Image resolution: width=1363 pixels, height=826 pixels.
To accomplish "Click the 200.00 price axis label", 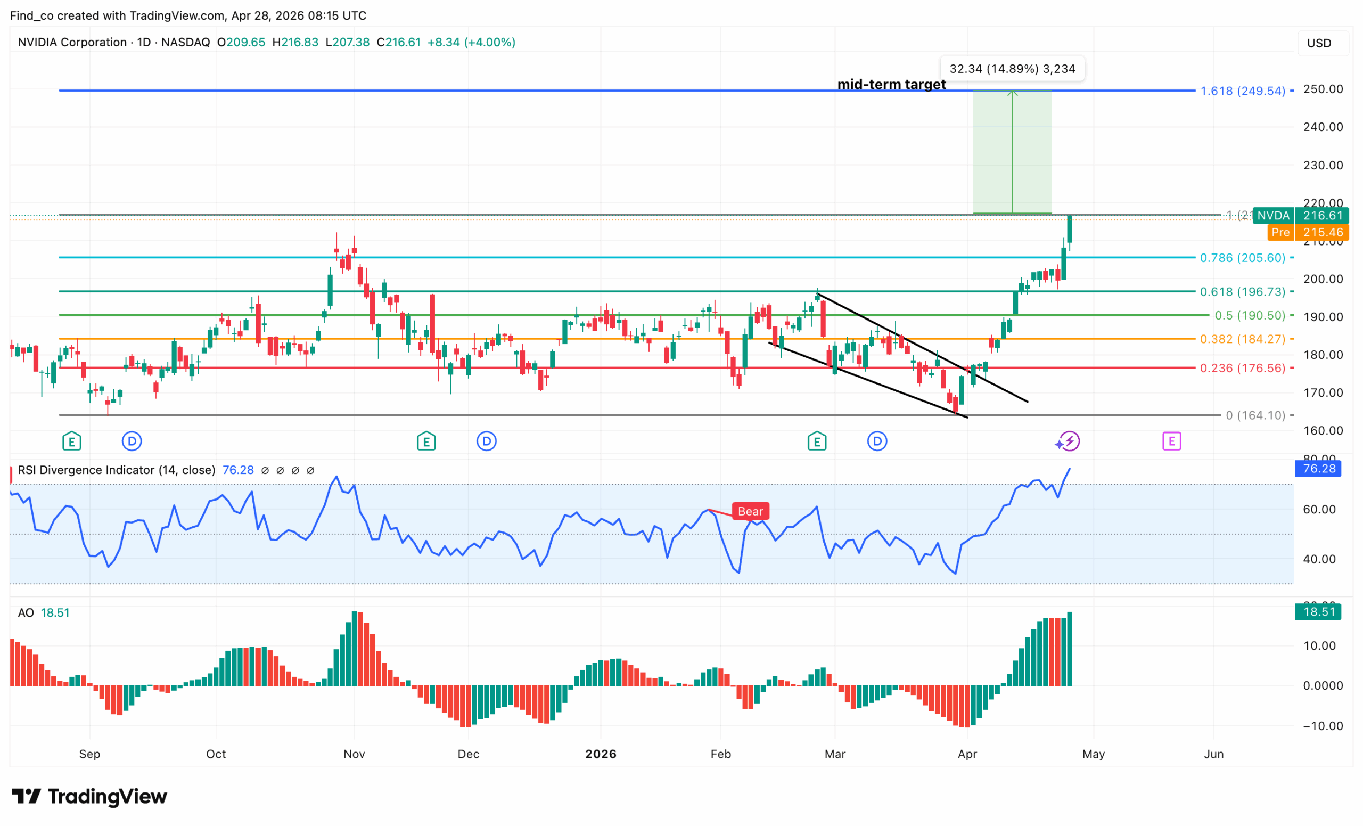I will coord(1323,279).
